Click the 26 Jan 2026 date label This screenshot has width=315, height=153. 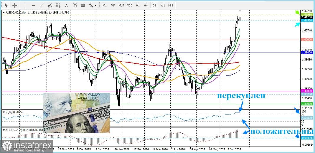pyautogui.click(x=122, y=149)
